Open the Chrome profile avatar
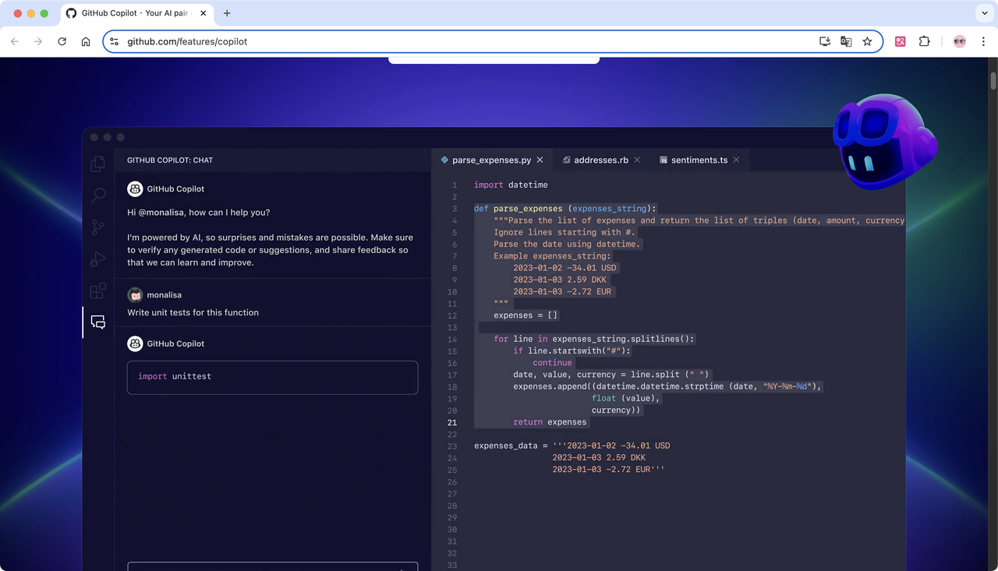This screenshot has width=998, height=571. pyautogui.click(x=960, y=41)
